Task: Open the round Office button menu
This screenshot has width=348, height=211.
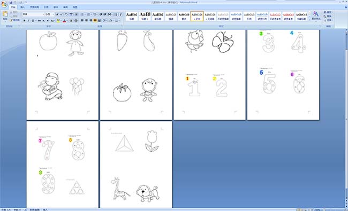Action: click(4, 4)
